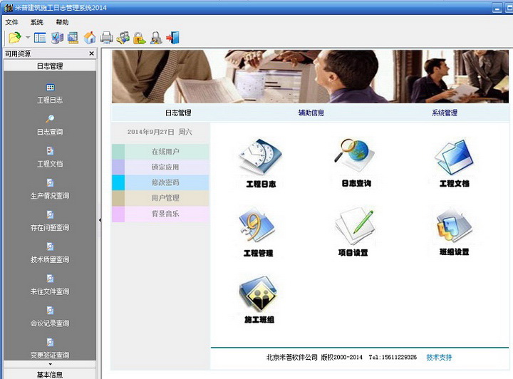
Task: Click the 工程文档 sidebar icon
Action: coord(50,151)
